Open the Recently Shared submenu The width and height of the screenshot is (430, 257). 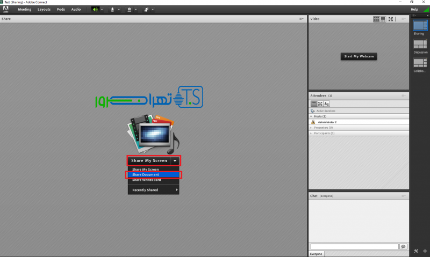pyautogui.click(x=153, y=190)
